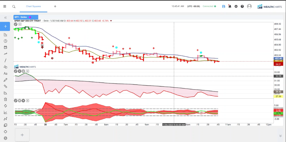Viewport: 286px width, 142px height.
Task: Click the 10:45:41 AM clock display
Action: (178, 6)
